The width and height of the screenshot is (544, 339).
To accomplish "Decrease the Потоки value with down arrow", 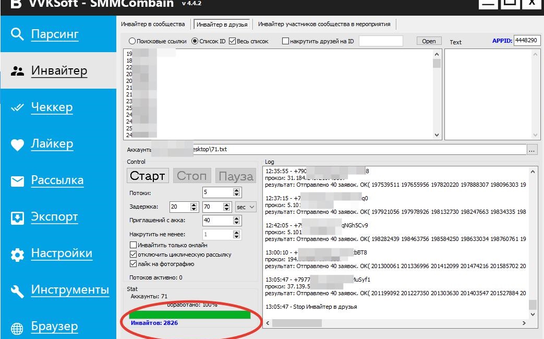I will tap(237, 195).
